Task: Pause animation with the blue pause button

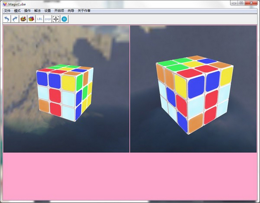Action: 64,19
